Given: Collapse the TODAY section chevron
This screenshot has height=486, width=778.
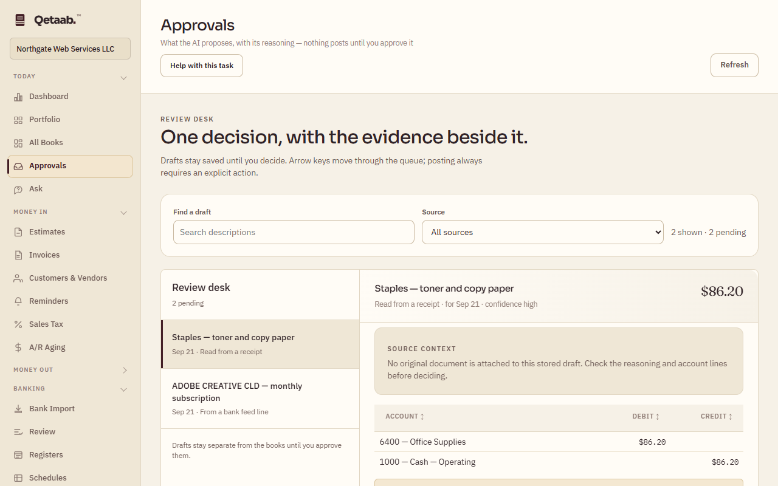Looking at the screenshot, I should (124, 78).
